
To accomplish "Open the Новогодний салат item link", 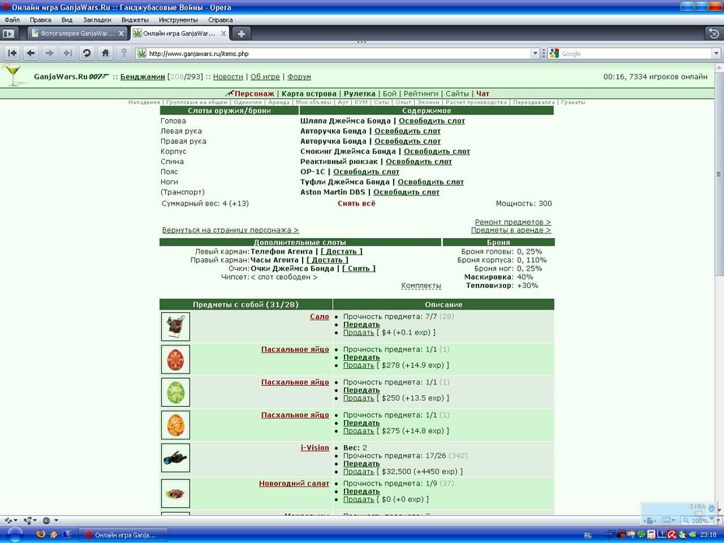I will [x=294, y=483].
